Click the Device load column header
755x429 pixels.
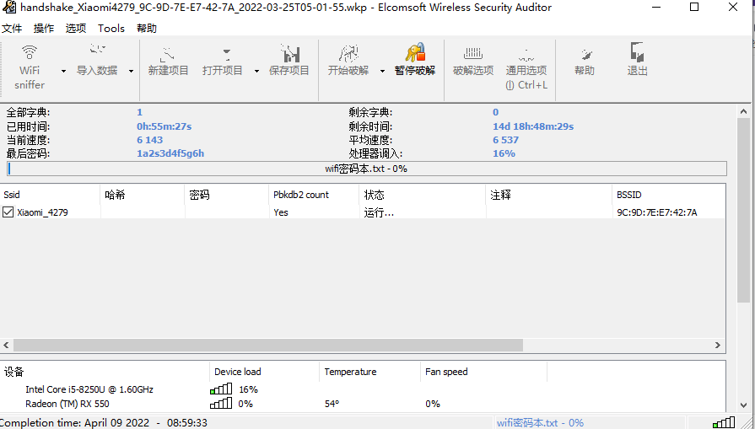[264, 372]
